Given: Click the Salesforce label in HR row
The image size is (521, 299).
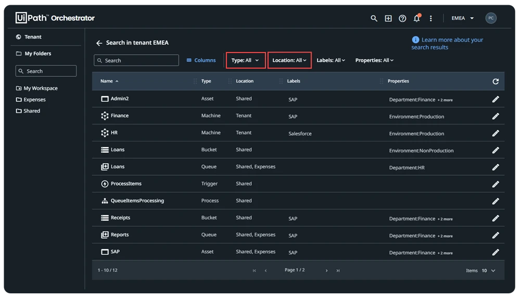Looking at the screenshot, I should 300,134.
